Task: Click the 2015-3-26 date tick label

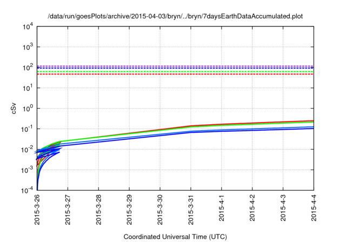Action: pos(37,209)
